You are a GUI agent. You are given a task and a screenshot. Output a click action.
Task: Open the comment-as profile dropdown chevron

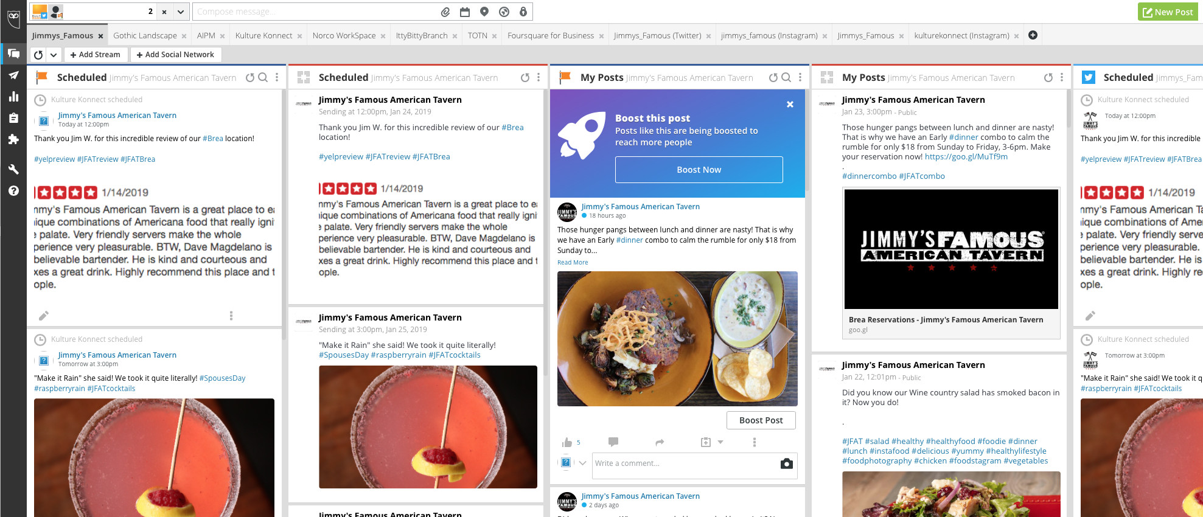pos(582,463)
